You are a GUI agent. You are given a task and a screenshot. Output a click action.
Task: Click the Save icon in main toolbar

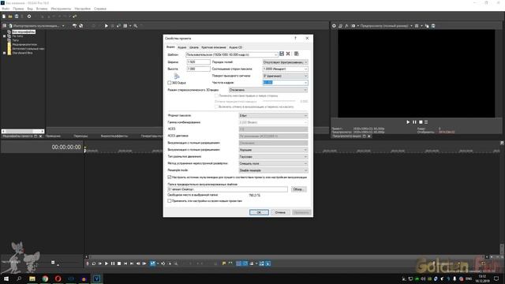pyautogui.click(x=17, y=17)
